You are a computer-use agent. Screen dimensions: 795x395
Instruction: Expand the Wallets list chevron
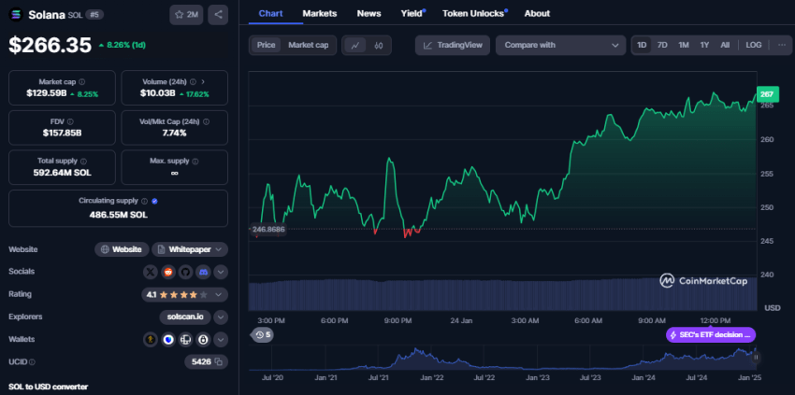click(x=220, y=339)
